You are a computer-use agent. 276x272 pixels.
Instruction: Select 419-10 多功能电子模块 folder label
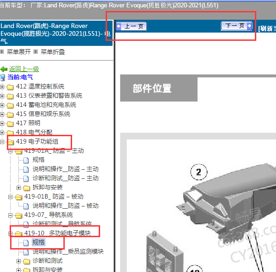(x=57, y=233)
